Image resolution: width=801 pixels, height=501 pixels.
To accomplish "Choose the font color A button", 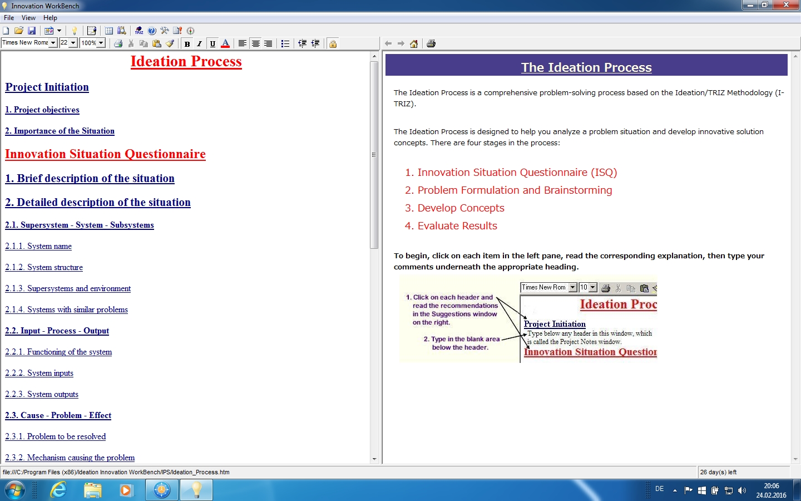I will click(x=225, y=43).
